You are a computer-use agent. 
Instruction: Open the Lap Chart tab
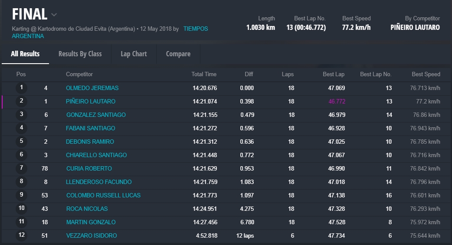pos(134,54)
